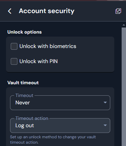The height and width of the screenshot is (146, 126).
Task: Click the Account security header title
Action: (x=47, y=11)
